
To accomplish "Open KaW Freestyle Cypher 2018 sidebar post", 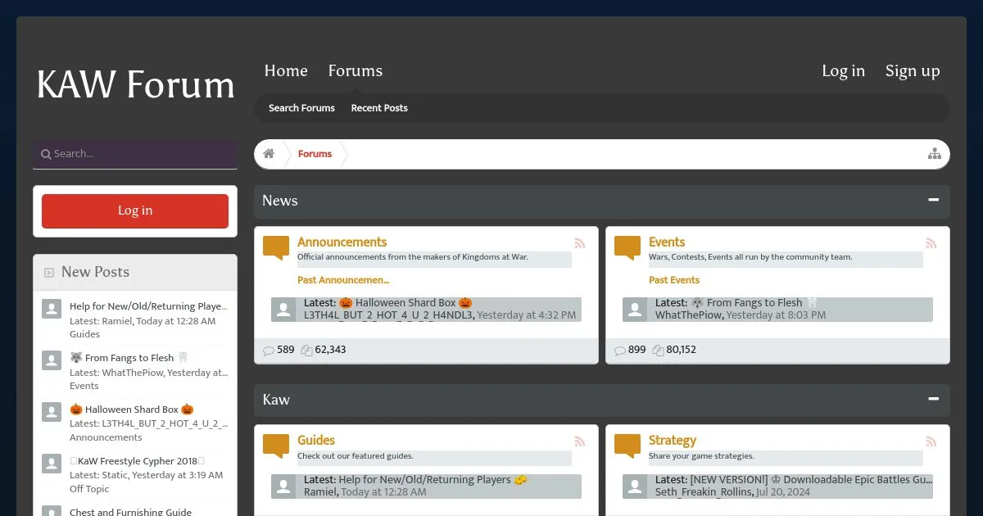I will click(138, 461).
